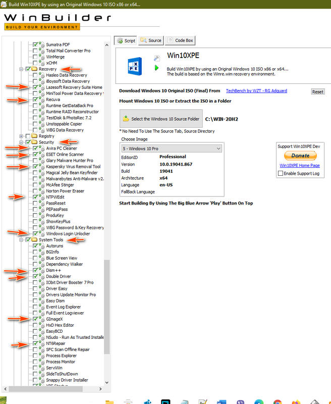Switch to the Script tab
The width and height of the screenshot is (331, 404).
tap(126, 41)
